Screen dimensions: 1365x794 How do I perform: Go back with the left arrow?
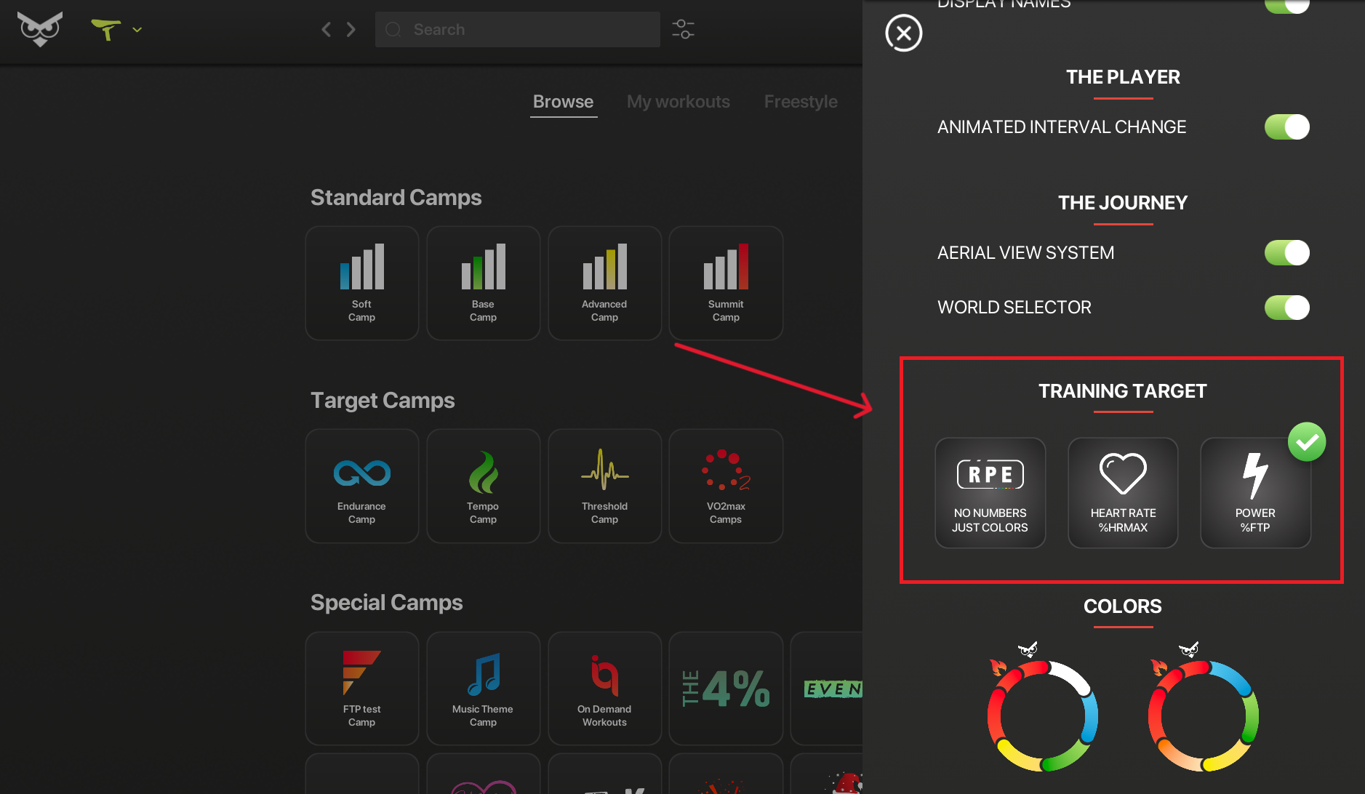(327, 29)
